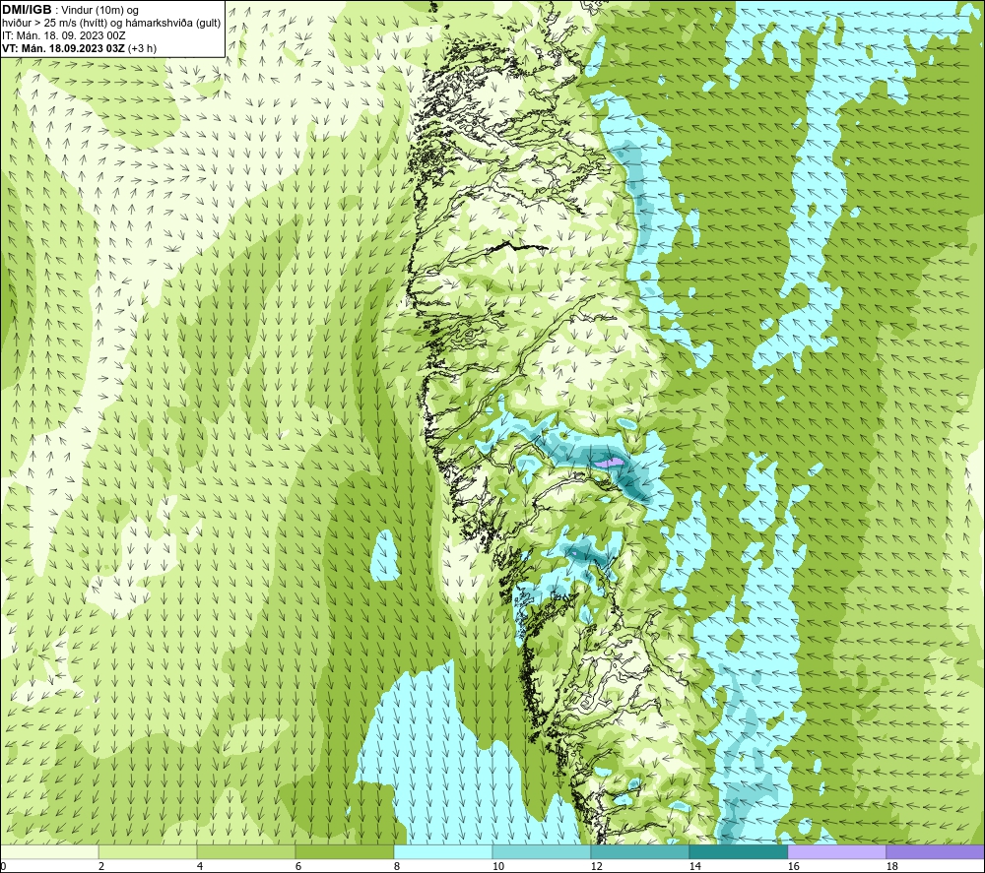Click the scale label '4'

tap(200, 867)
